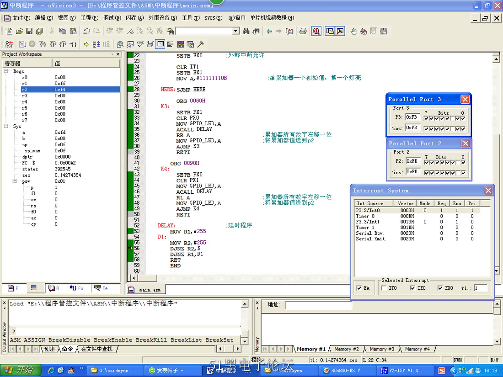Toggle the Output Window icon
Viewport: 503px width, 377px height.
340,31
